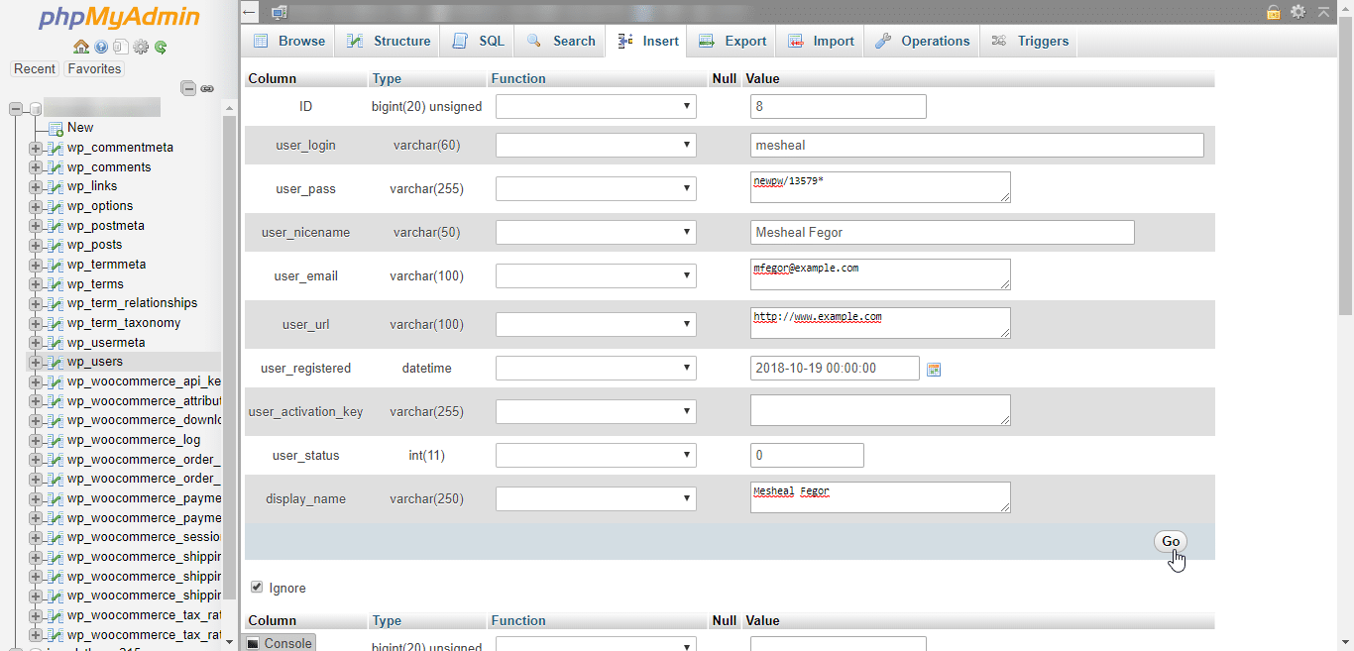Image resolution: width=1354 pixels, height=651 pixels.
Task: Click the minus box next to wp_users
Action: click(36, 363)
